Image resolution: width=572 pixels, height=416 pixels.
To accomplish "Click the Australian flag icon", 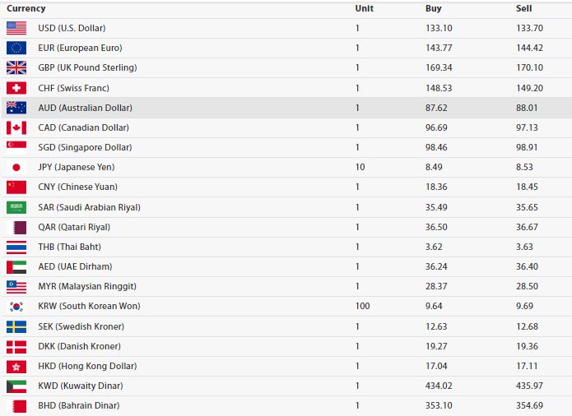I will (16, 108).
